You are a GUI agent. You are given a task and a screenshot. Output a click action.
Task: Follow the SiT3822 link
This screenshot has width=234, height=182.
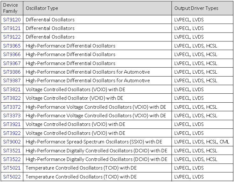coord(12,98)
